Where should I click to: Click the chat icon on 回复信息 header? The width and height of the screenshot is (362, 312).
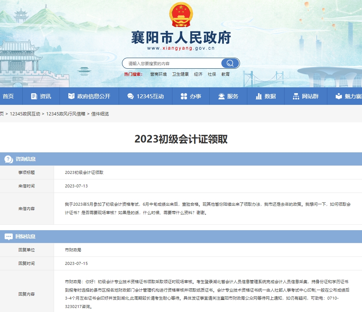(x=8, y=236)
